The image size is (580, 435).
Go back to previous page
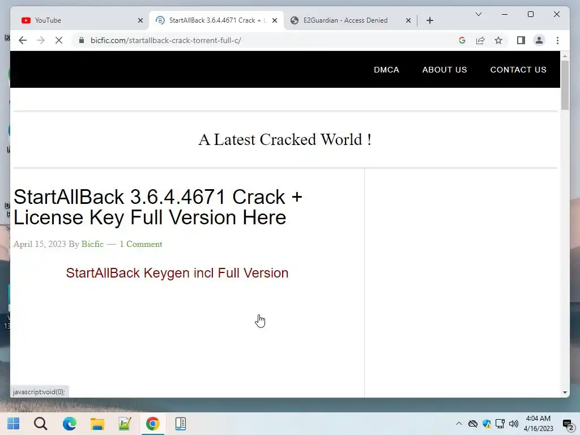[x=23, y=40]
